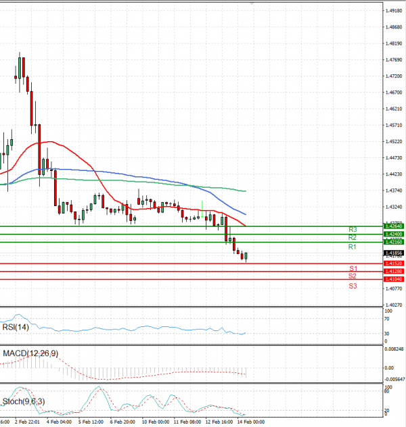Click the MACD -0.005647 scale value
The height and width of the screenshot is (427, 406).
[x=394, y=379]
